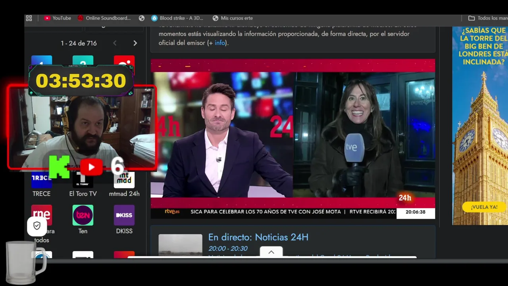Click the 1 - 24 de 716 pagination text
The width and height of the screenshot is (508, 286).
pyautogui.click(x=79, y=43)
